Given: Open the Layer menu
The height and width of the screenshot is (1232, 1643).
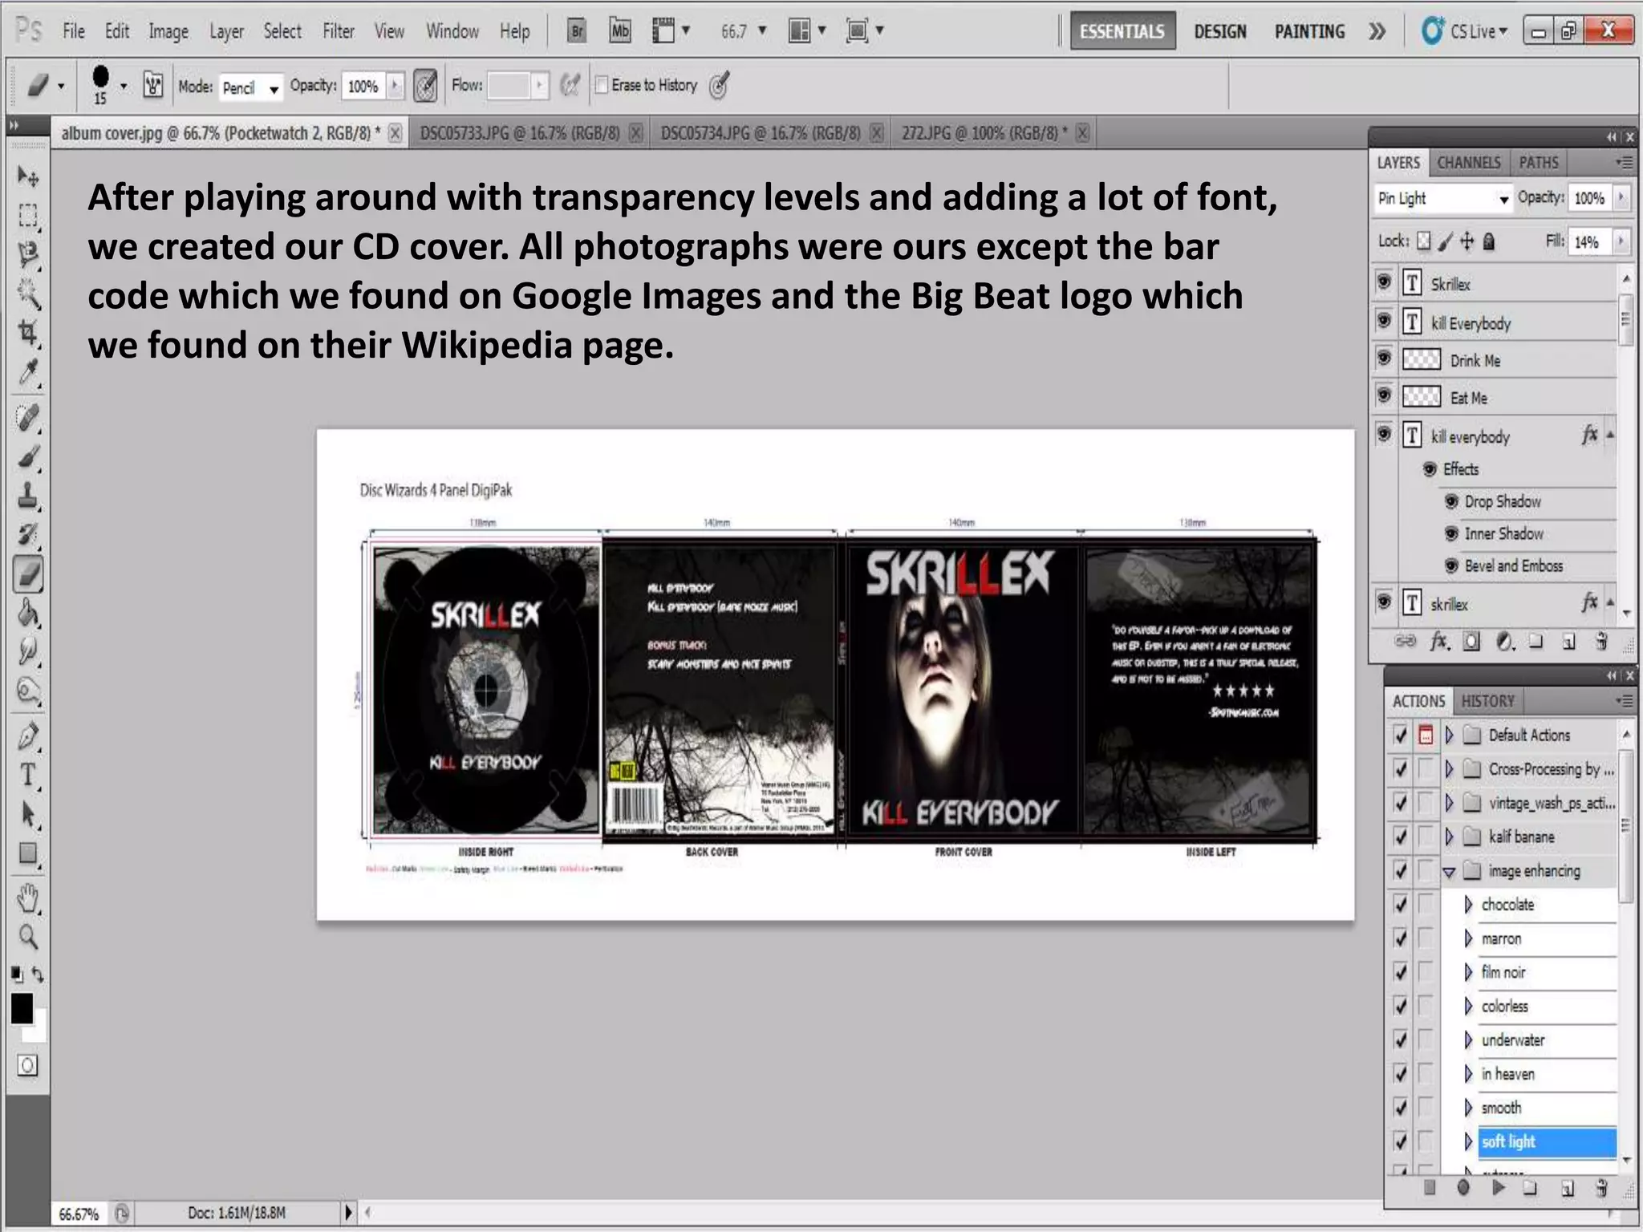Looking at the screenshot, I should tap(226, 31).
